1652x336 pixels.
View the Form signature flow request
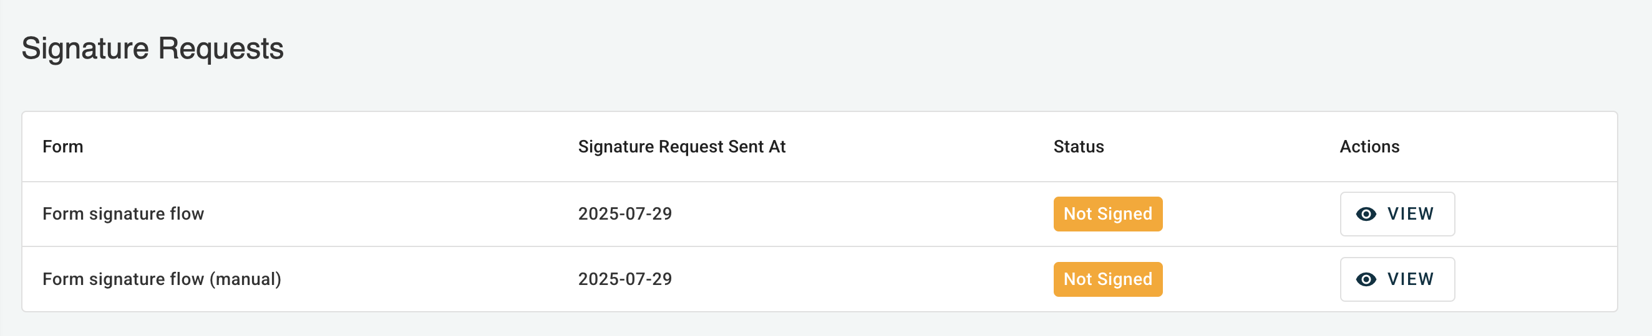pos(1397,214)
